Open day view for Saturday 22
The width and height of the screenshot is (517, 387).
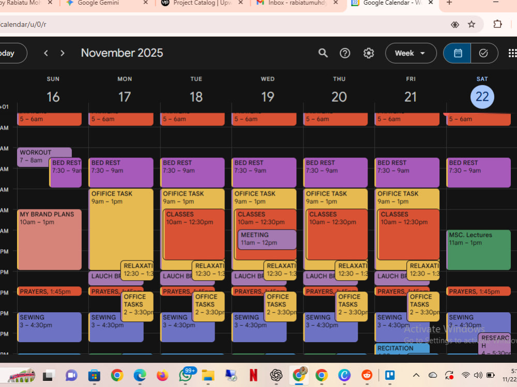click(x=482, y=97)
